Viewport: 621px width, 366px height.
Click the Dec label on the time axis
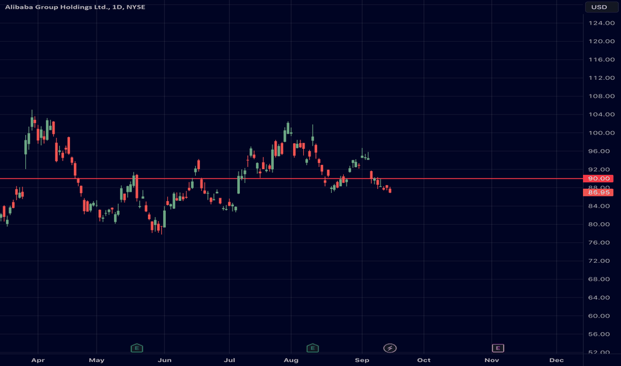pyautogui.click(x=556, y=360)
